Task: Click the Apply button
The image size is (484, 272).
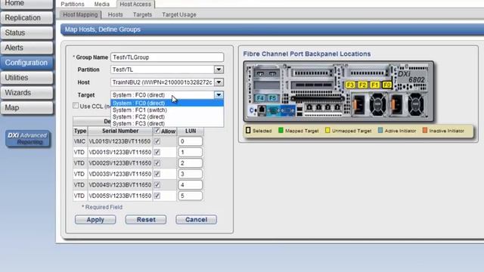Action: pyautogui.click(x=95, y=220)
